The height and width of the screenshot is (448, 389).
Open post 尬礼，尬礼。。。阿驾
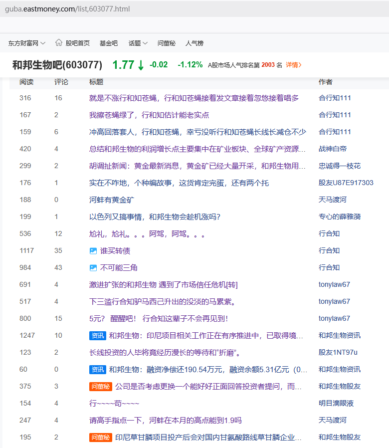(148, 233)
